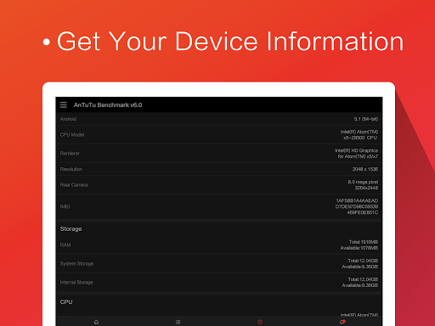Viewport: 435px width, 326px height.
Task: Select the Rear Camera row
Action: pyautogui.click(x=219, y=185)
